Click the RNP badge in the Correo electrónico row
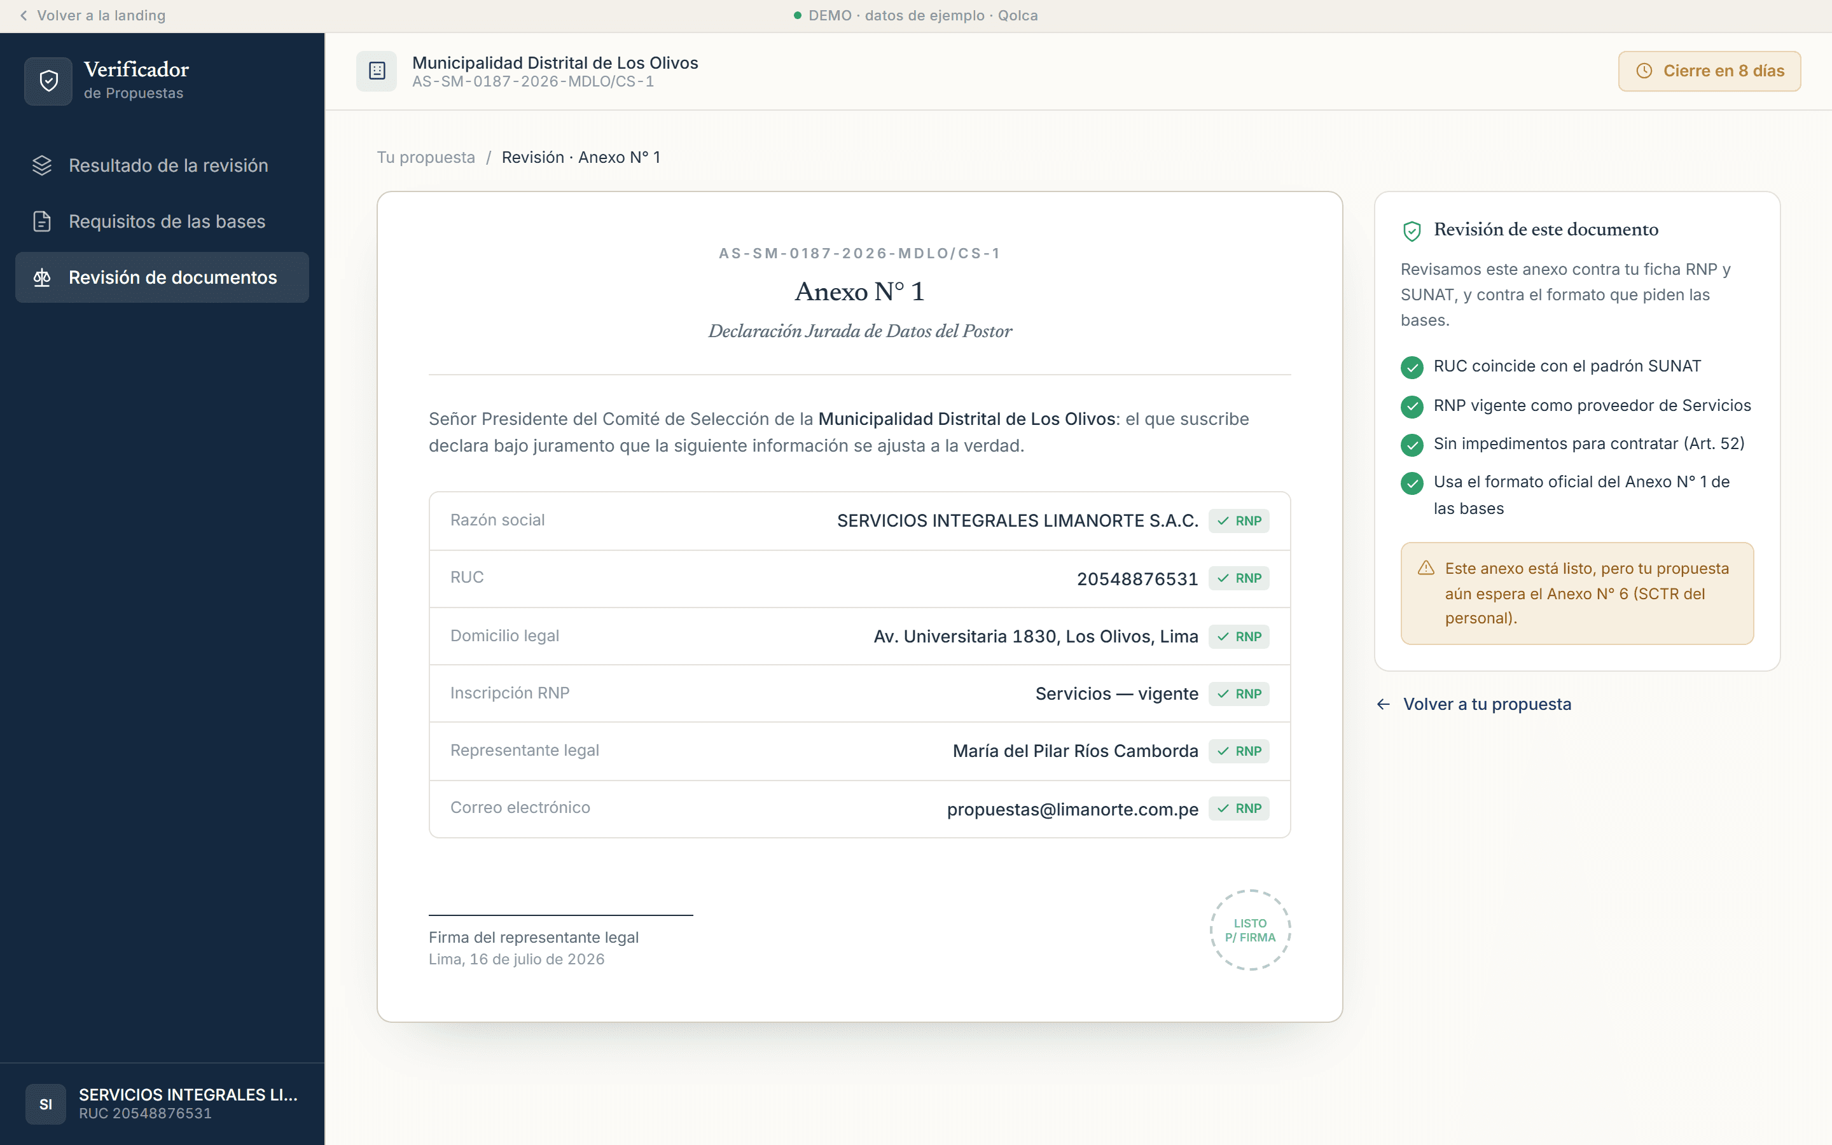 click(1239, 808)
